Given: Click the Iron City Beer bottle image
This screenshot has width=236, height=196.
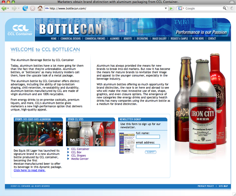Looking at the screenshot, I should click(x=203, y=107).
